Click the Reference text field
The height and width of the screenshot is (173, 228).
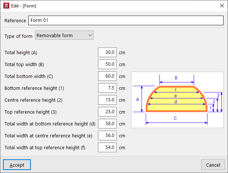click(126, 20)
